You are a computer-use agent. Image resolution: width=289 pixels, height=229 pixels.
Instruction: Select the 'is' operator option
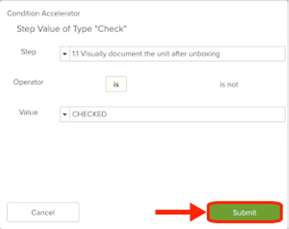(116, 84)
